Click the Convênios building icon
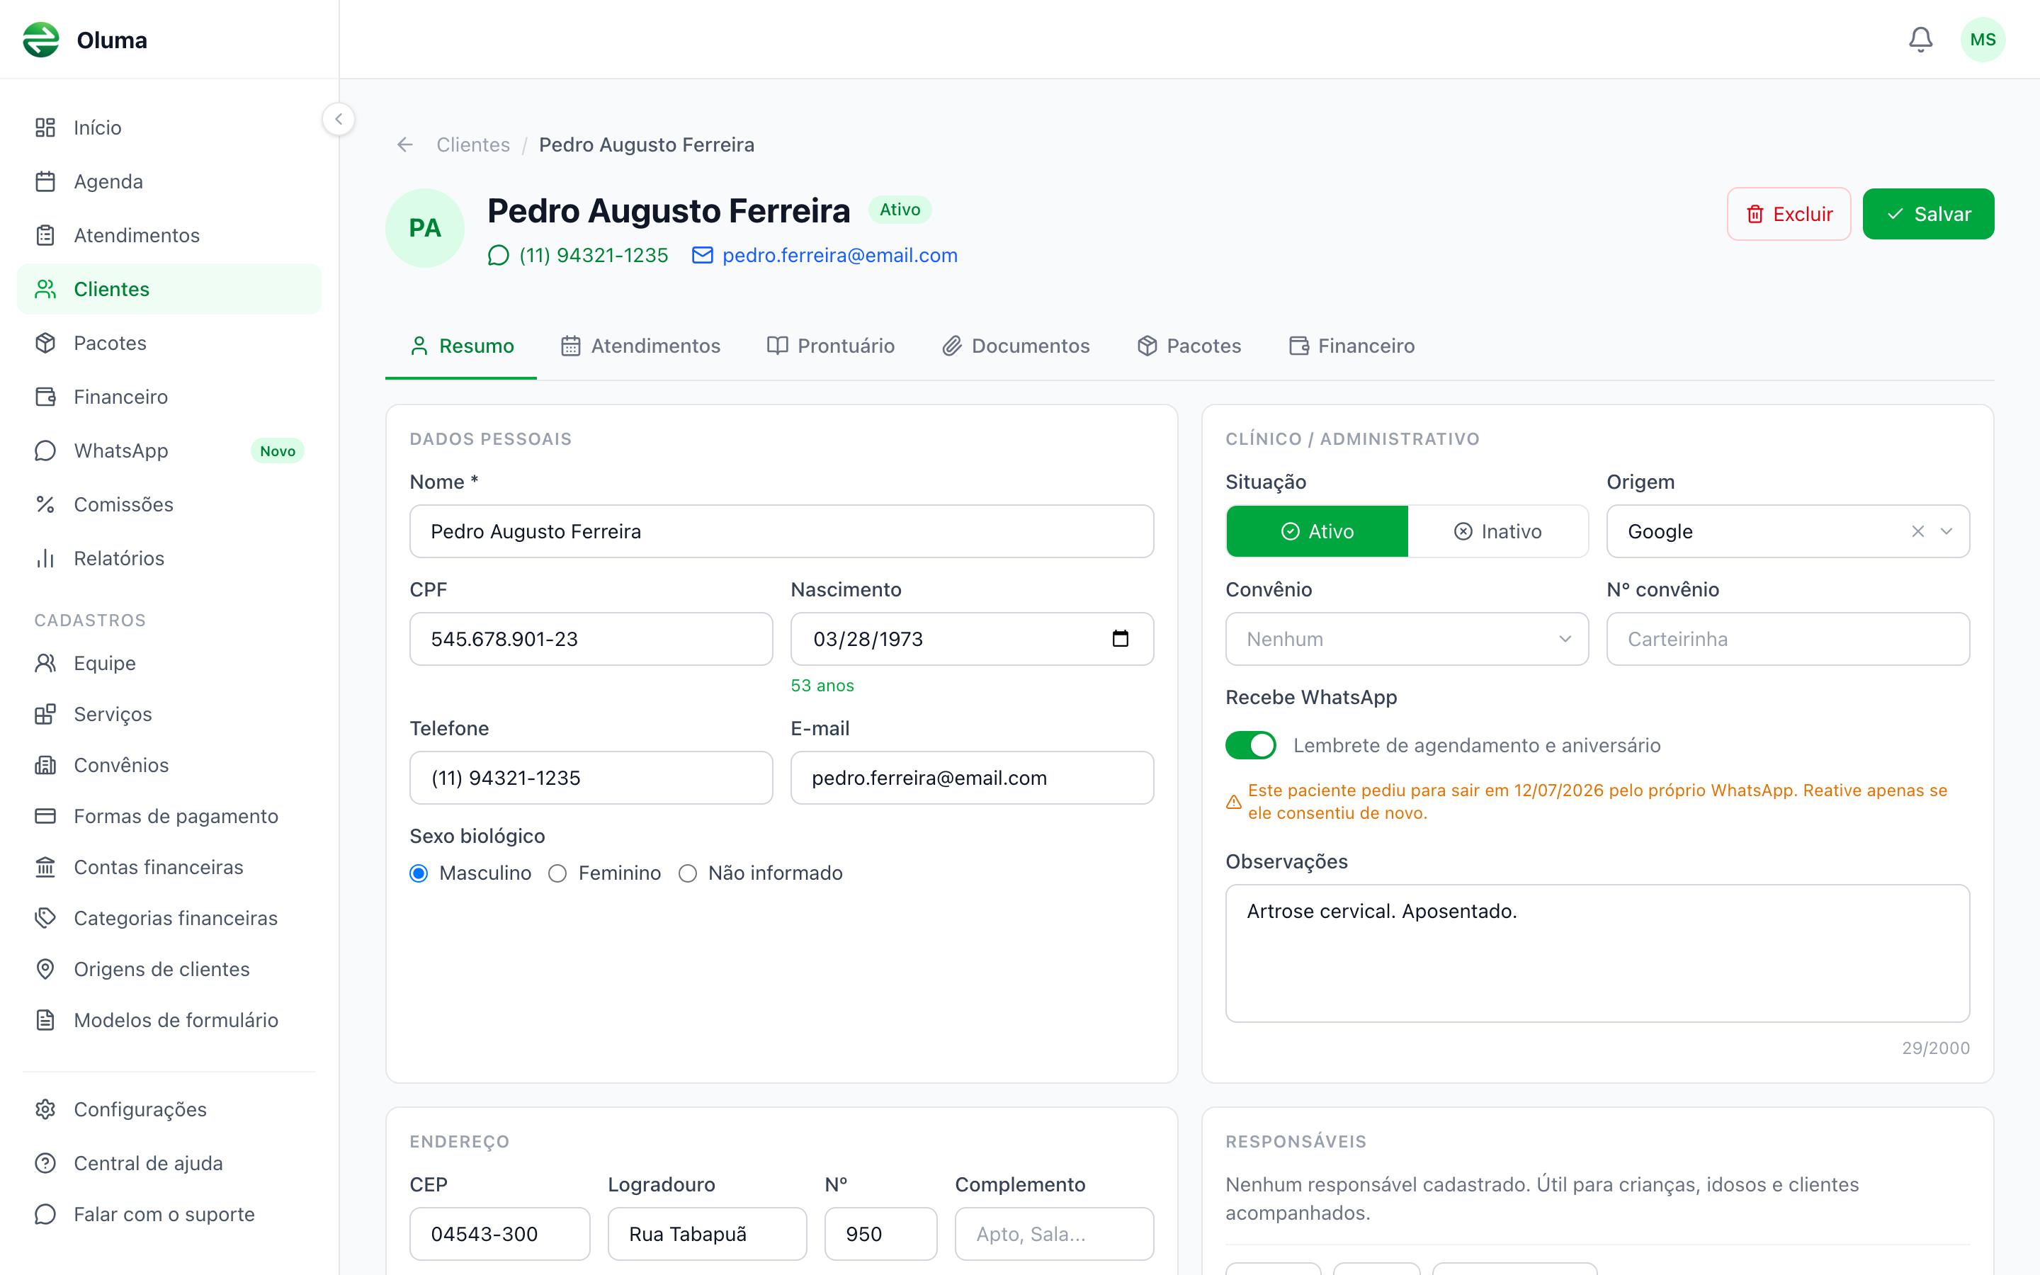 (x=45, y=766)
